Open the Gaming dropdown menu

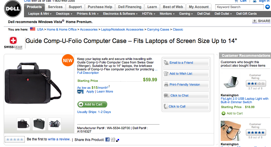coord(186,14)
